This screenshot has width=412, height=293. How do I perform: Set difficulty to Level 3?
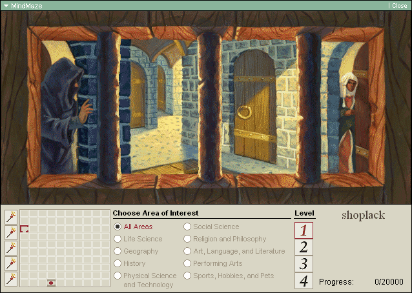tap(304, 264)
